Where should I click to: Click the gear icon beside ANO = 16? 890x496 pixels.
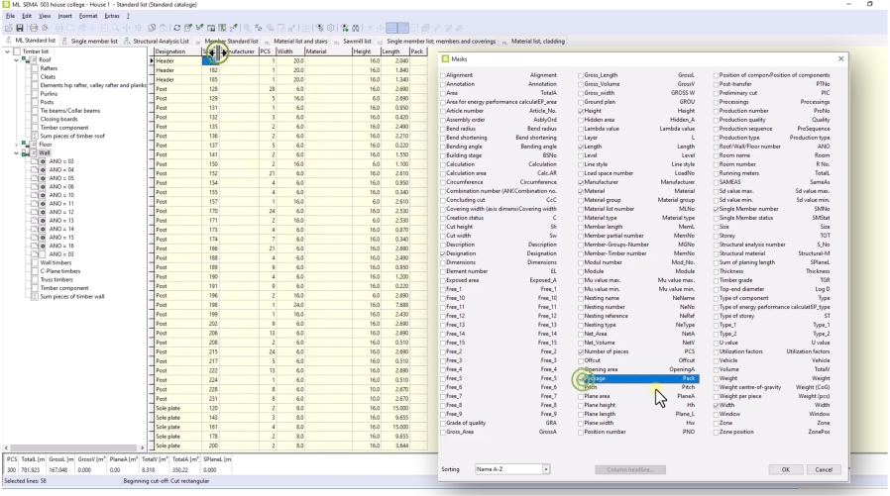43,247
